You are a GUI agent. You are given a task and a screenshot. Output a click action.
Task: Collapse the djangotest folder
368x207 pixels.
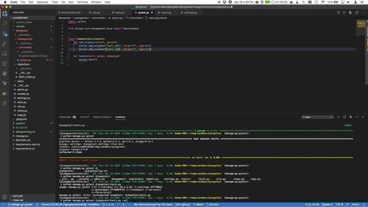22,30
